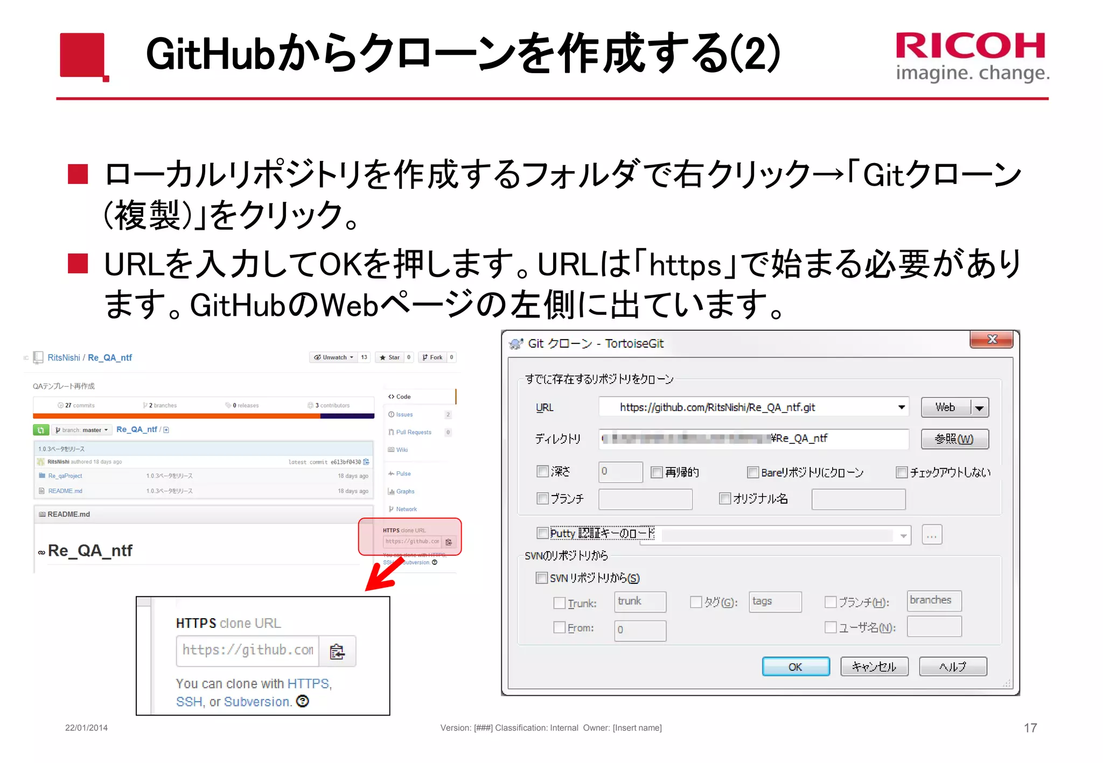Click the HTTPS link in the enlarged clone box
This screenshot has width=1103, height=763.
tap(308, 683)
